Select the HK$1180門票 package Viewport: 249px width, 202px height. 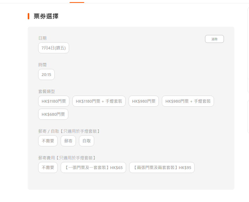point(54,101)
